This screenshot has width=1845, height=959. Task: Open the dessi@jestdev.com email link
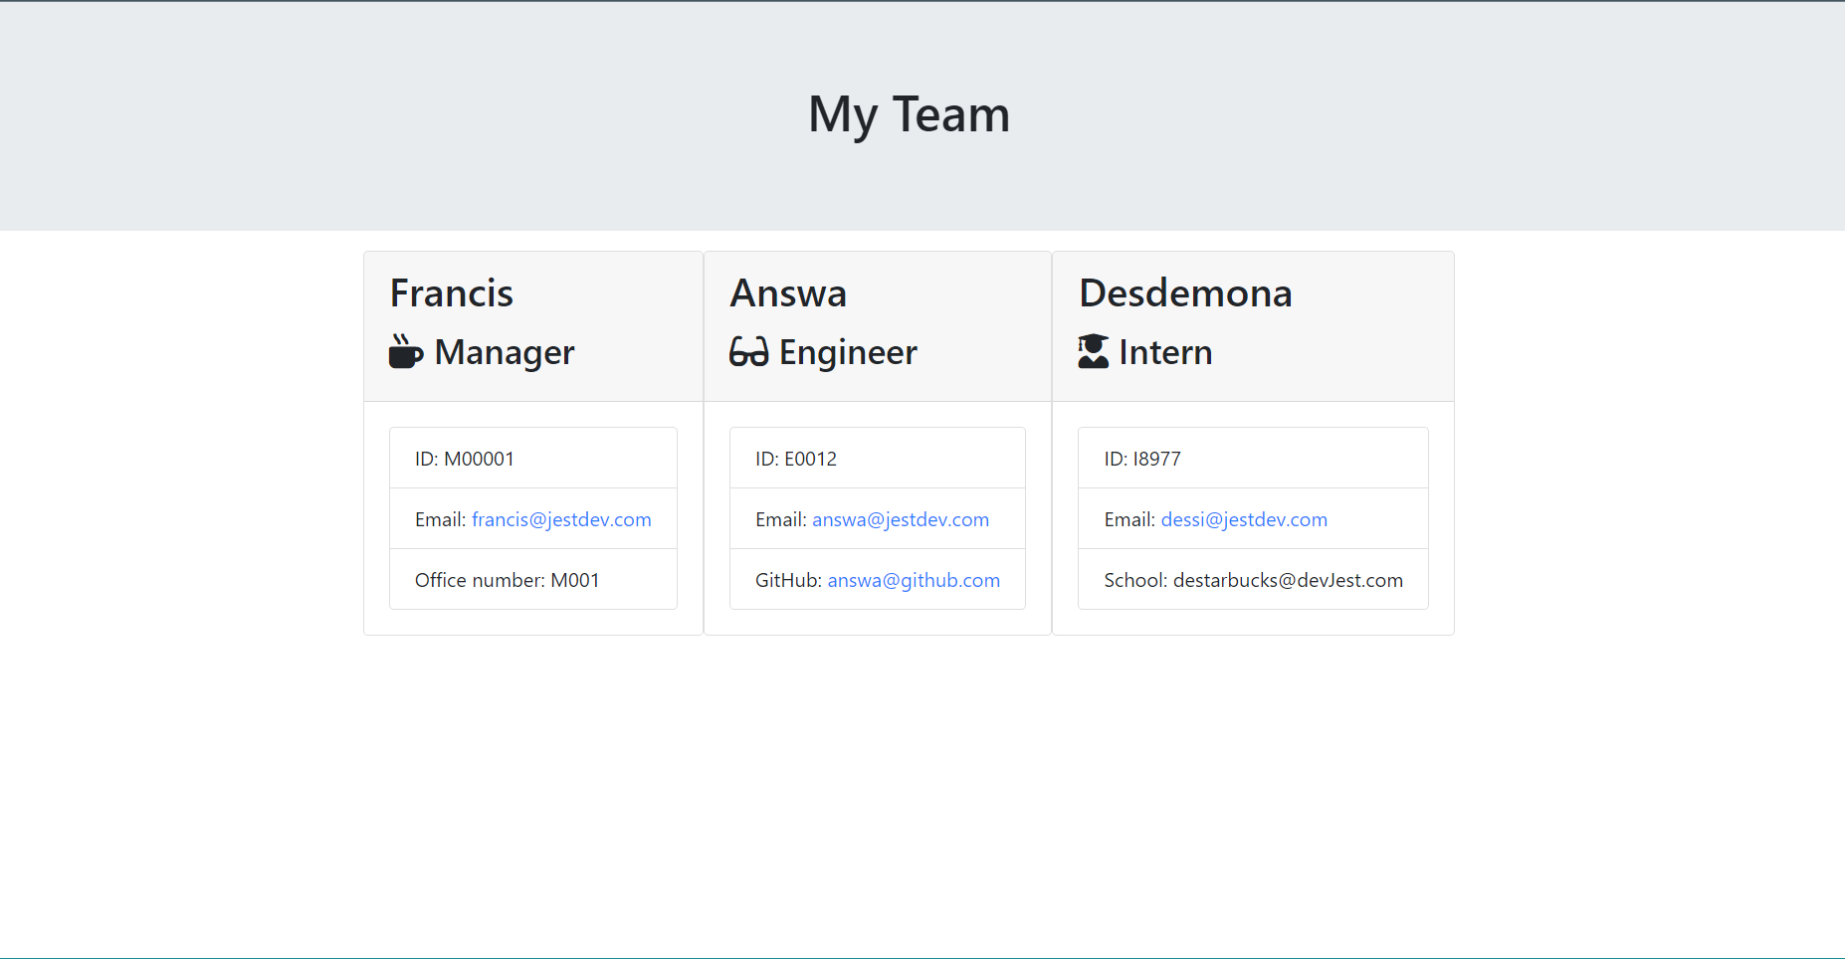1244,519
